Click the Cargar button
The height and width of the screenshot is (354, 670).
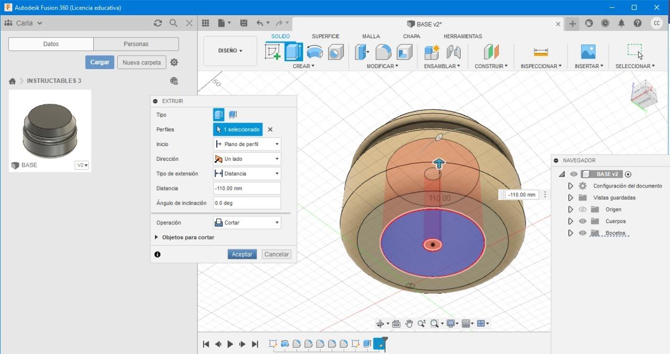pos(99,62)
